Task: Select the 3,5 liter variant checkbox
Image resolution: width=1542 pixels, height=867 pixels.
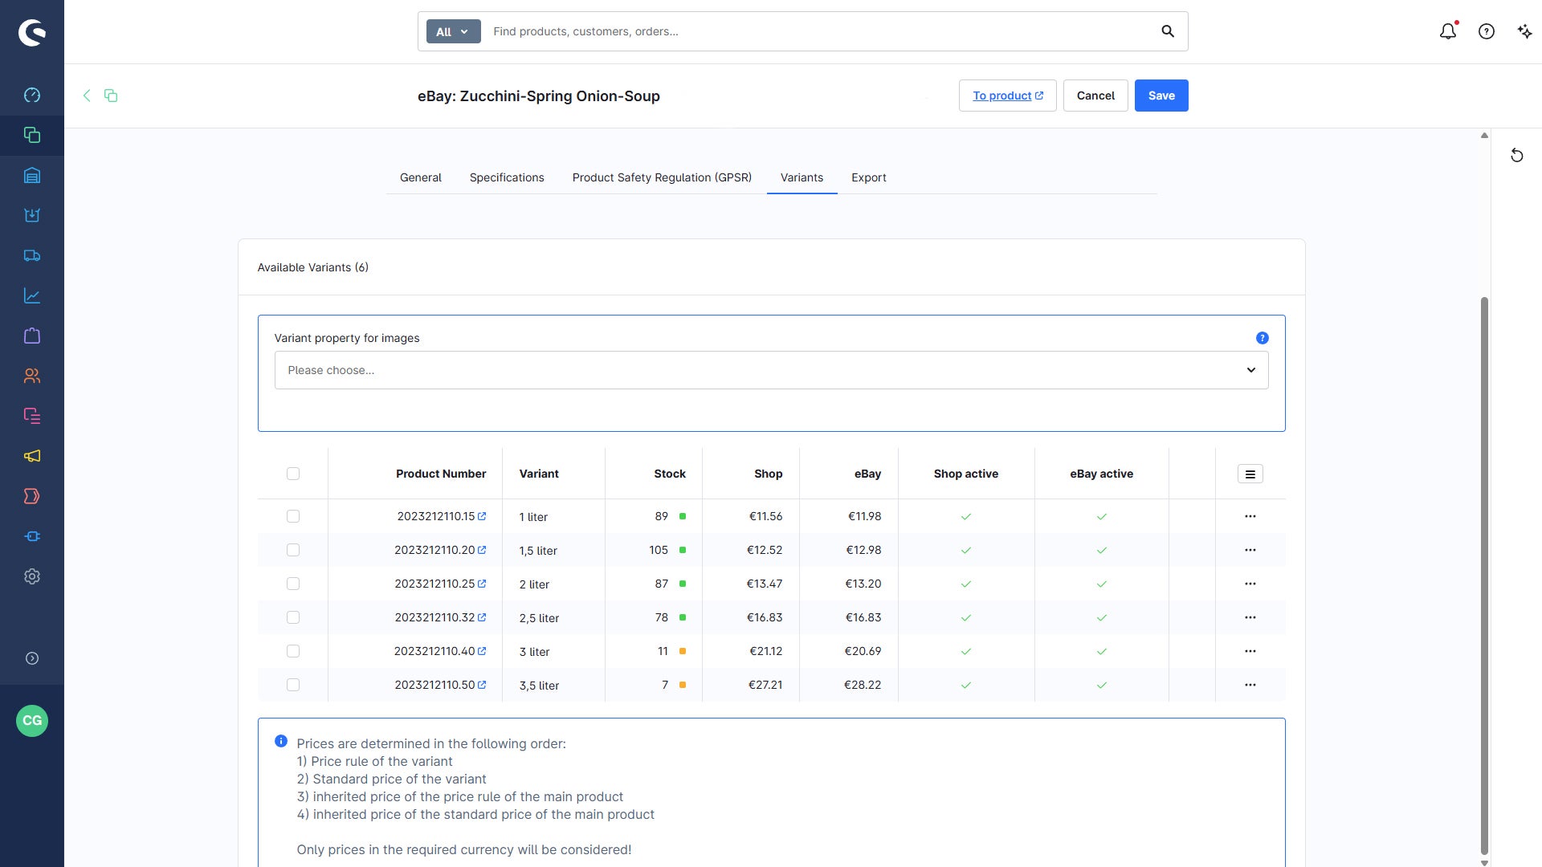Action: pyautogui.click(x=293, y=685)
